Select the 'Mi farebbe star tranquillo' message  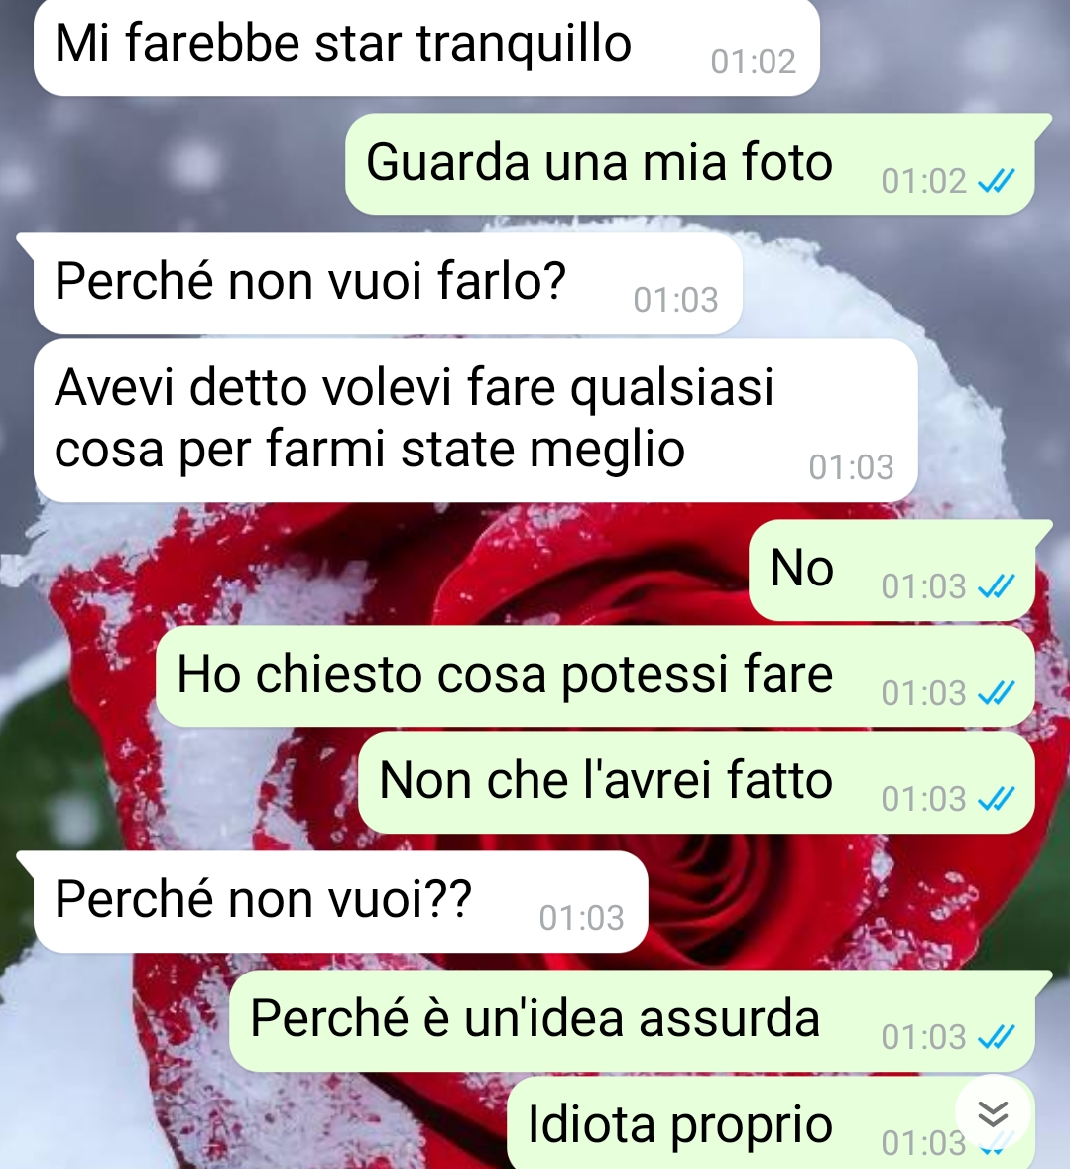(x=426, y=47)
